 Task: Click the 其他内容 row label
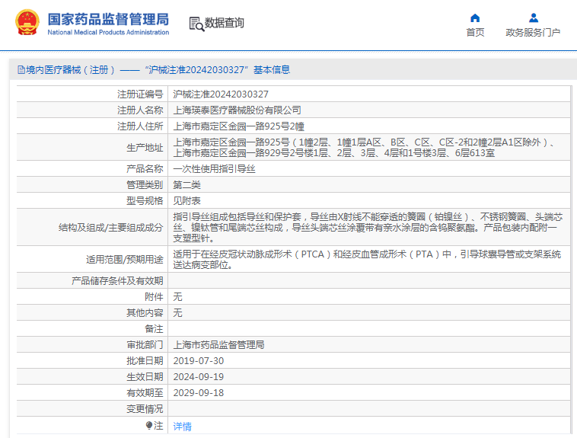point(145,312)
